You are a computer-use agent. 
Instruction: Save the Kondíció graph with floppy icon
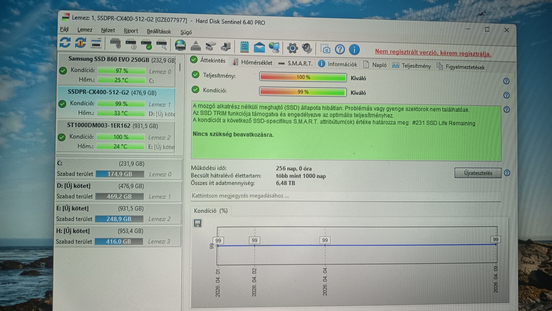198,223
